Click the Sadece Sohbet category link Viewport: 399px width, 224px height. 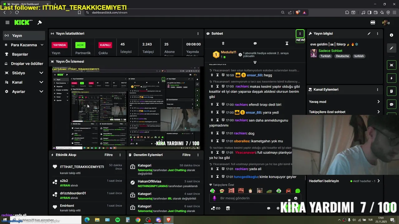(330, 51)
